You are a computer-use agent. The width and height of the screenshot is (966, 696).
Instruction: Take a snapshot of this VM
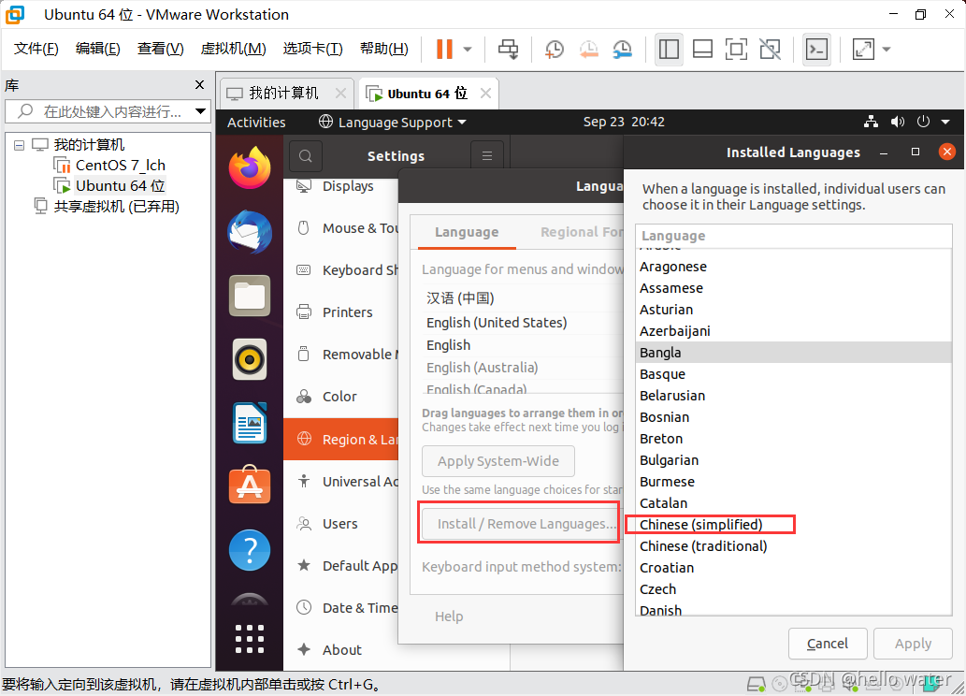point(554,50)
